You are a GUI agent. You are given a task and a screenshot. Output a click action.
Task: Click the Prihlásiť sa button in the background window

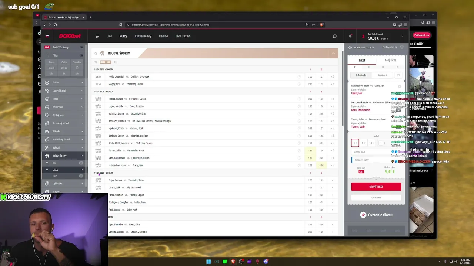click(x=422, y=35)
